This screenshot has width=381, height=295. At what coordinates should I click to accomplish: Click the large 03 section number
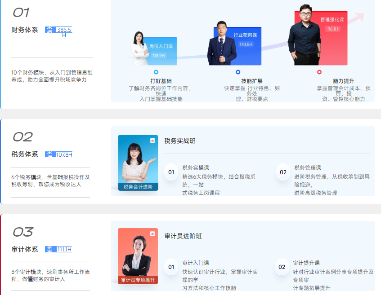click(23, 232)
